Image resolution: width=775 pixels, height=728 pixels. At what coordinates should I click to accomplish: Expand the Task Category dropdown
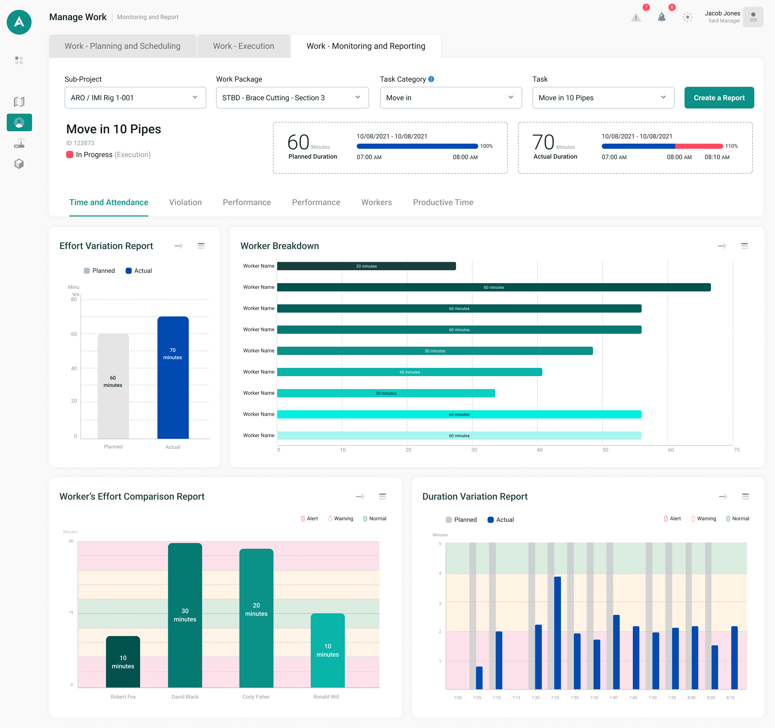(451, 98)
